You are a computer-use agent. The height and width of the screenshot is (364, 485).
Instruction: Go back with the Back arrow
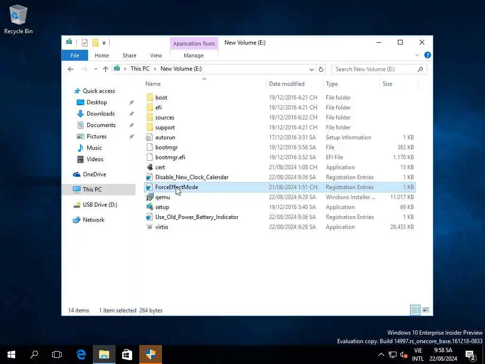[71, 69]
